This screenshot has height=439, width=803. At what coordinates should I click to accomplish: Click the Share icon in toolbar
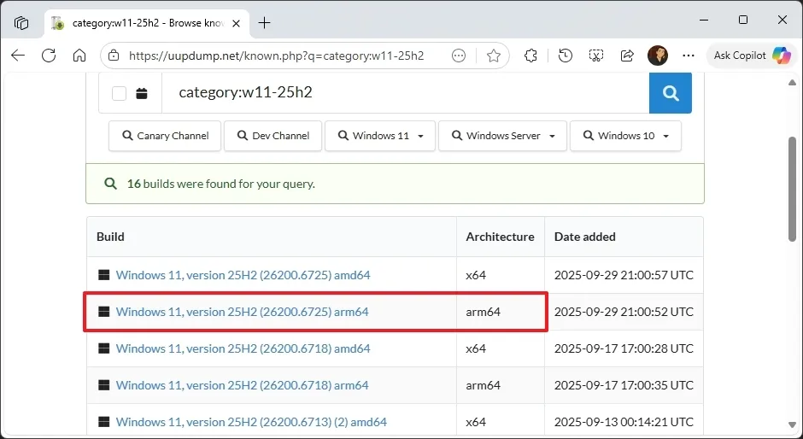[x=627, y=56]
